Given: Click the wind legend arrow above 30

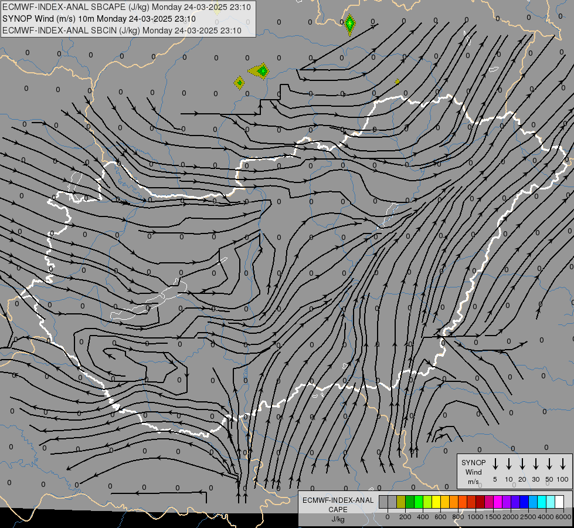Looking at the screenshot, I should coord(535,464).
